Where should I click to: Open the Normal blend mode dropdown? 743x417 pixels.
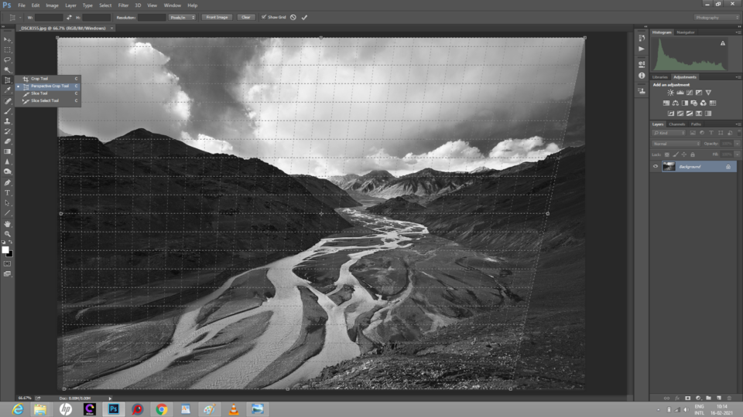[676, 144]
